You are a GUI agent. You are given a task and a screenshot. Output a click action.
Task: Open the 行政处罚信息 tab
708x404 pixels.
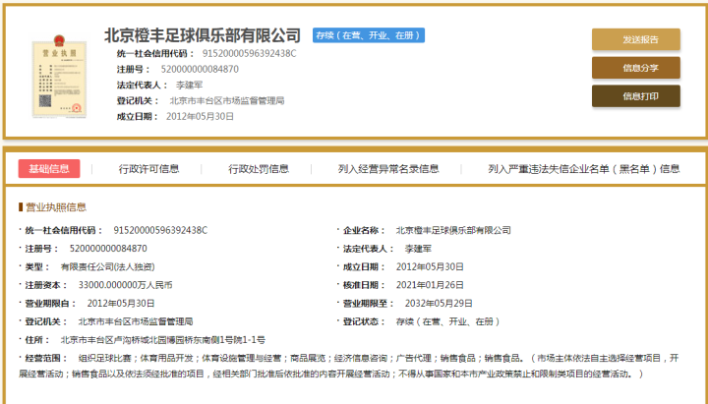pyautogui.click(x=259, y=169)
